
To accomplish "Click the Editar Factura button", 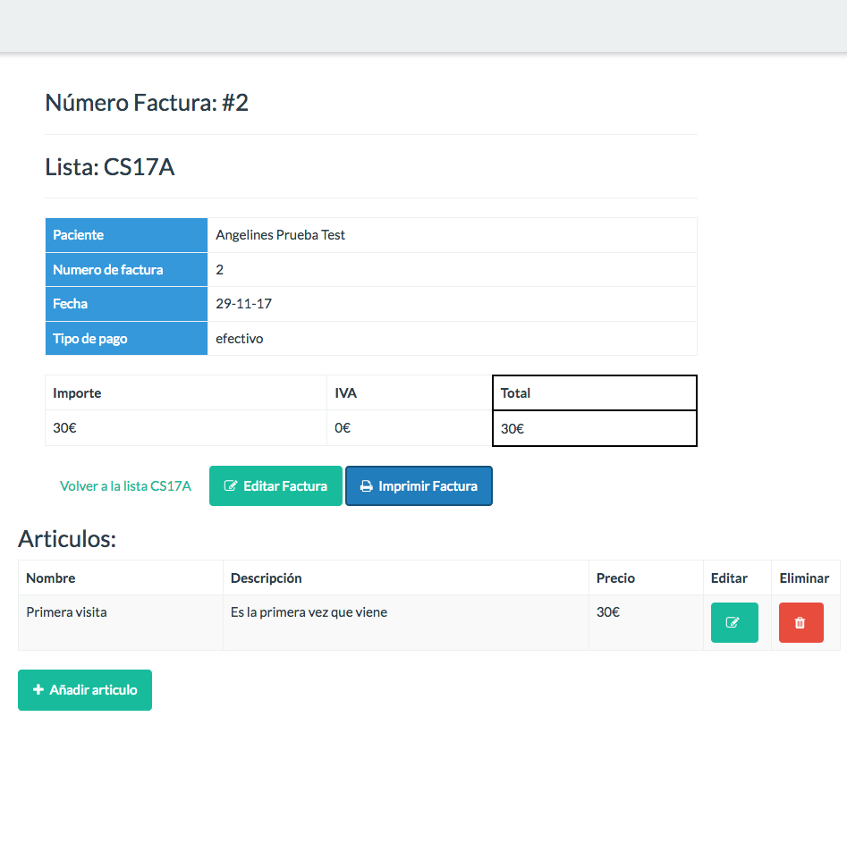I will [275, 485].
